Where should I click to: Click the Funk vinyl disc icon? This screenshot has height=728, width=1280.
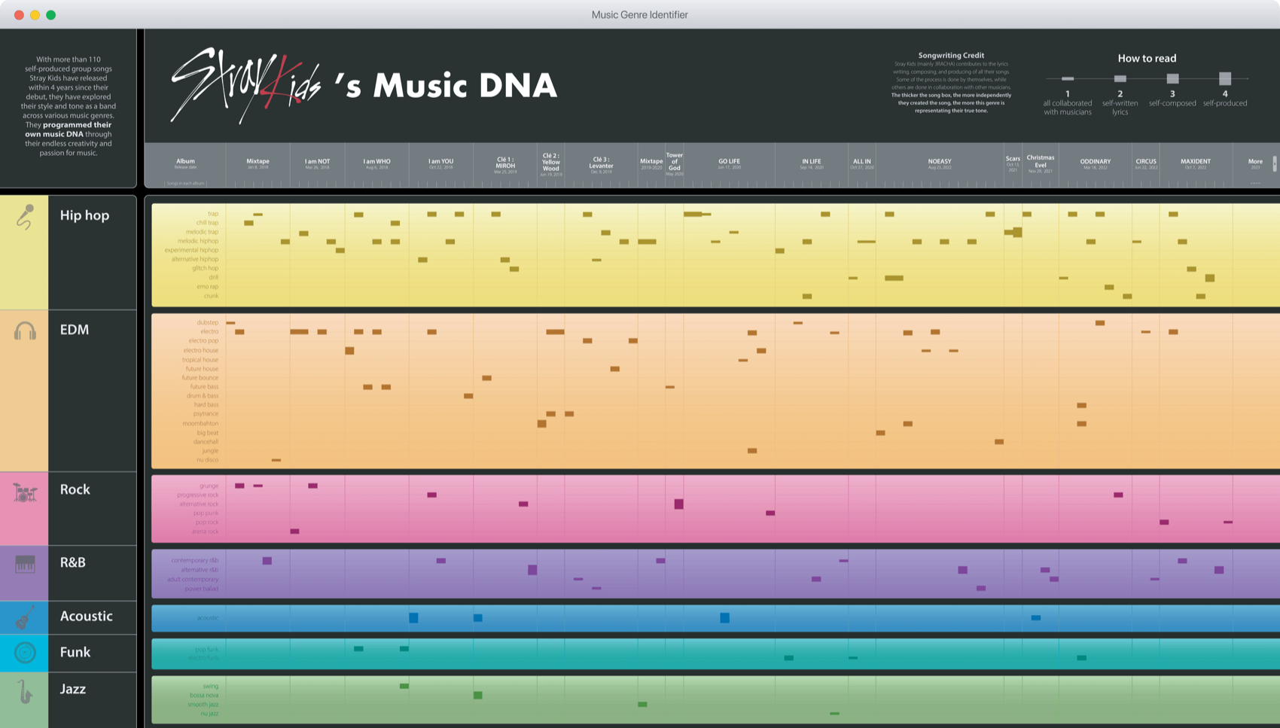click(x=25, y=653)
